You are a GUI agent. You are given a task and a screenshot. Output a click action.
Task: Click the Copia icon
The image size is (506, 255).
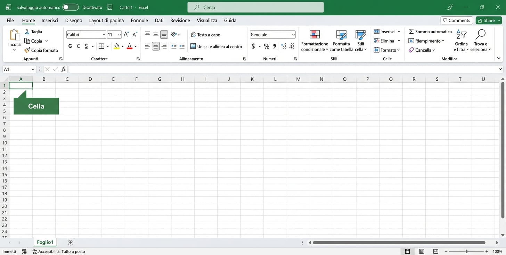coord(27,41)
